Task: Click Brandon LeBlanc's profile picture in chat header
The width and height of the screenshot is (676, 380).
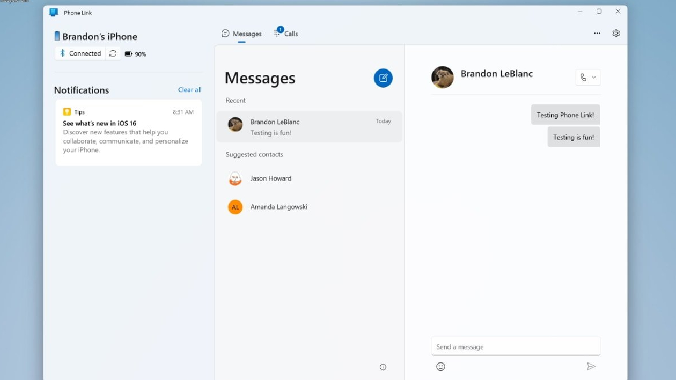Action: [442, 77]
